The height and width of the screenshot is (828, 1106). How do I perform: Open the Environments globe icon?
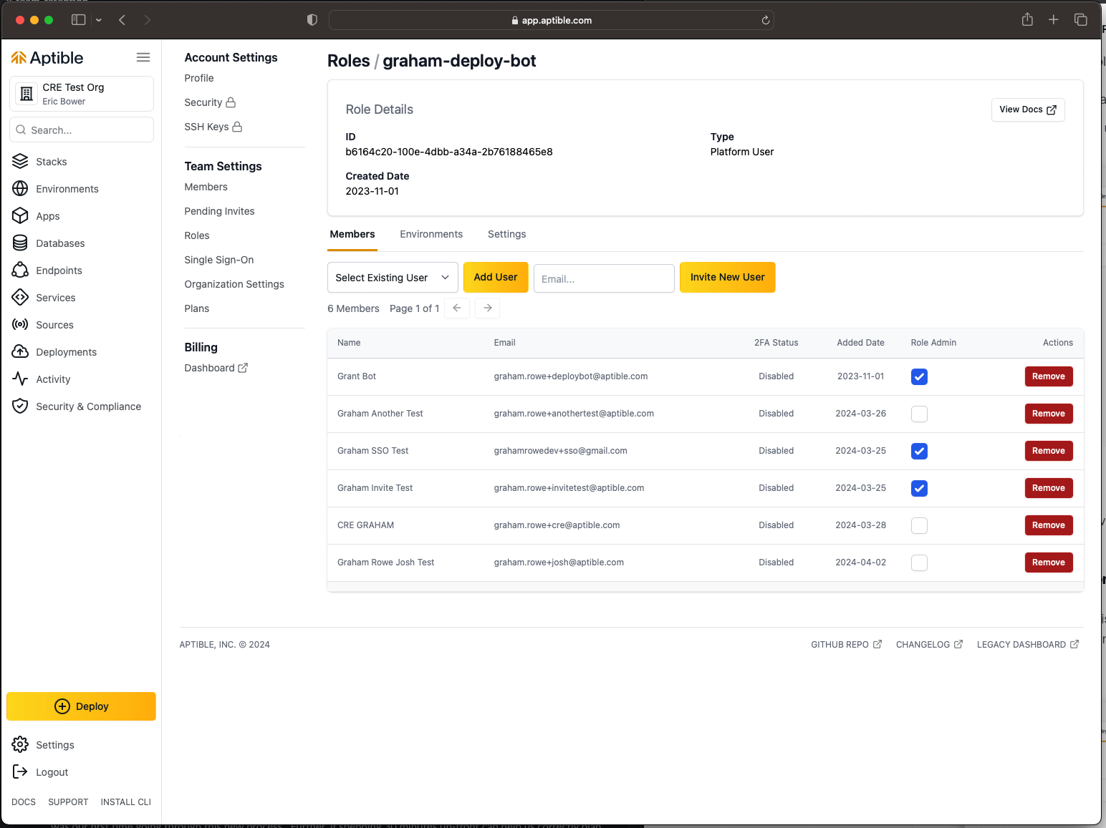click(20, 189)
